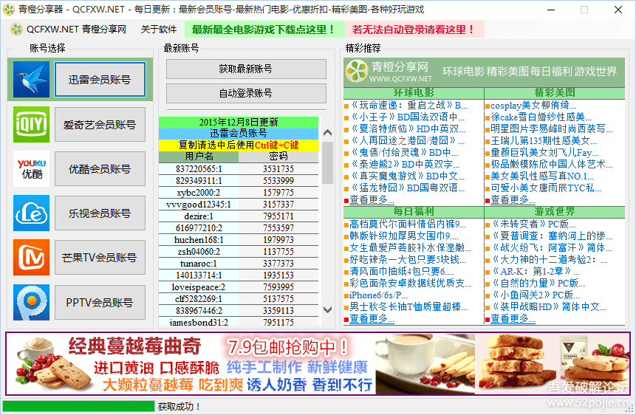Click the account list scroll up arrow
Screen dimensions: 636x415
327,133
